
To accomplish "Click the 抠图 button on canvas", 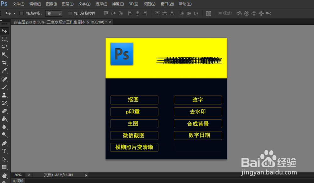I will coord(134,100).
